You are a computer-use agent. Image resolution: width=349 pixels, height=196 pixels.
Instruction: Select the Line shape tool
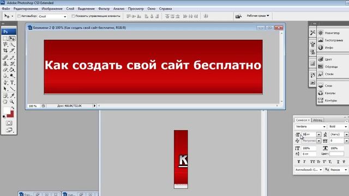coord(12,89)
